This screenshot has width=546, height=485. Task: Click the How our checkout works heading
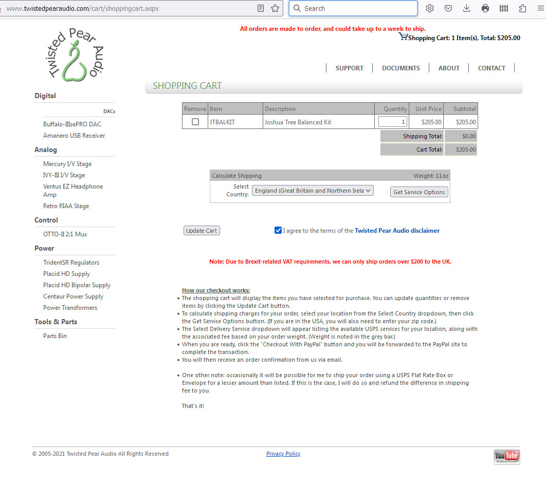pos(216,290)
